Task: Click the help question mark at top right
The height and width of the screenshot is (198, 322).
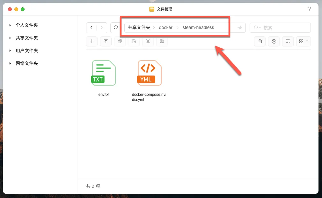Action: click(310, 9)
